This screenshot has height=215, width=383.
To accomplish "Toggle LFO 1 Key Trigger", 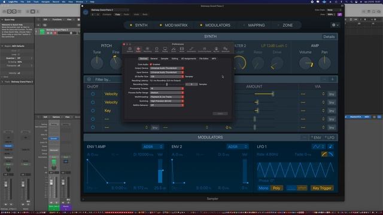I will (x=322, y=188).
